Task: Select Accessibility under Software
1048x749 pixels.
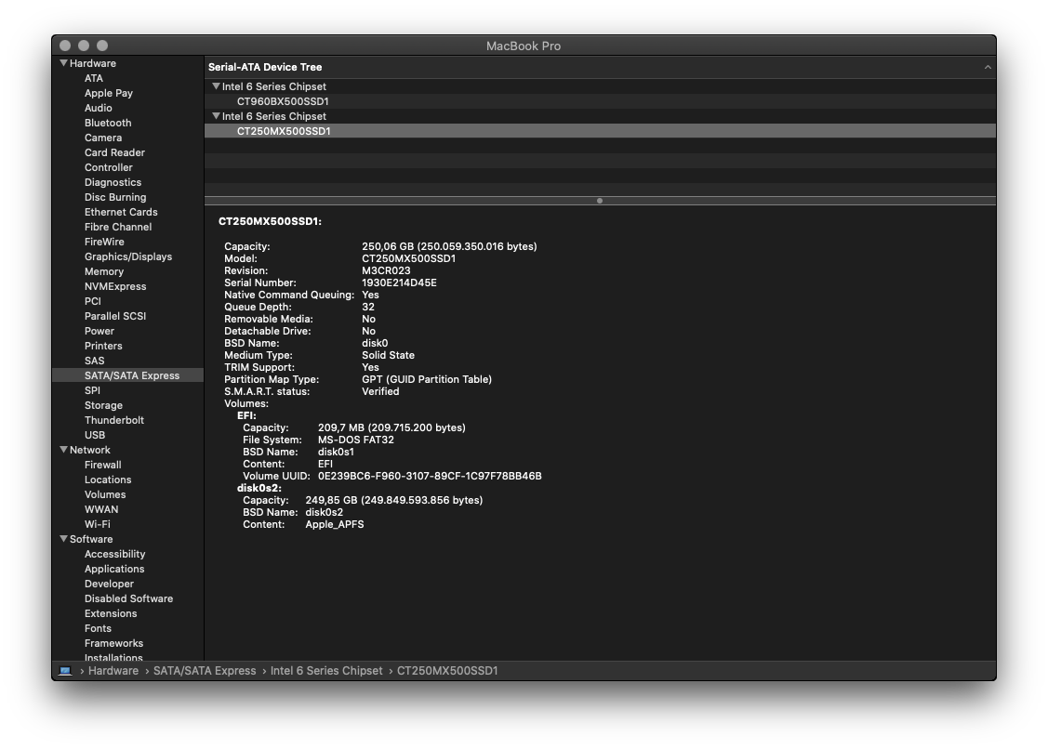Action: (114, 554)
